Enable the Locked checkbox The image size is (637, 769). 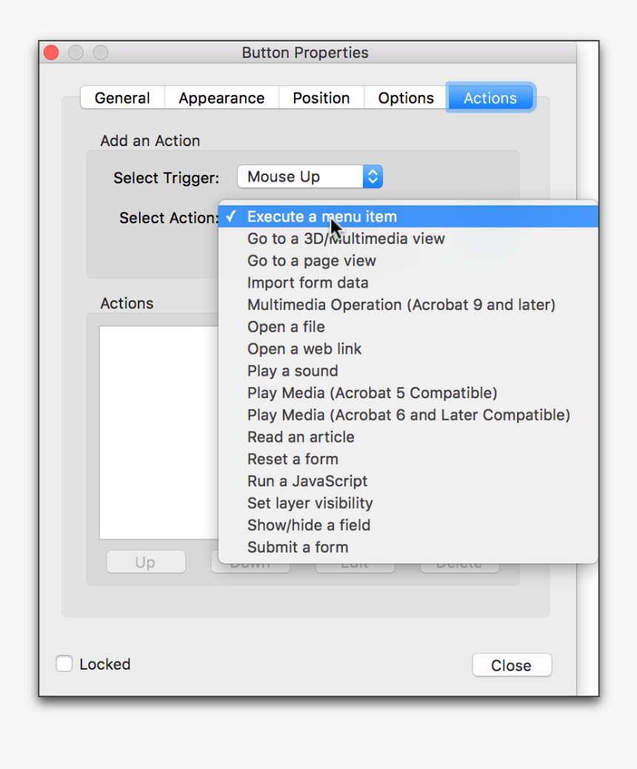pos(64,664)
